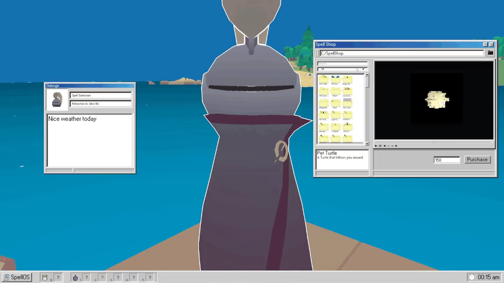
Task: Select the Fireball spell folder
Action: coord(335,127)
